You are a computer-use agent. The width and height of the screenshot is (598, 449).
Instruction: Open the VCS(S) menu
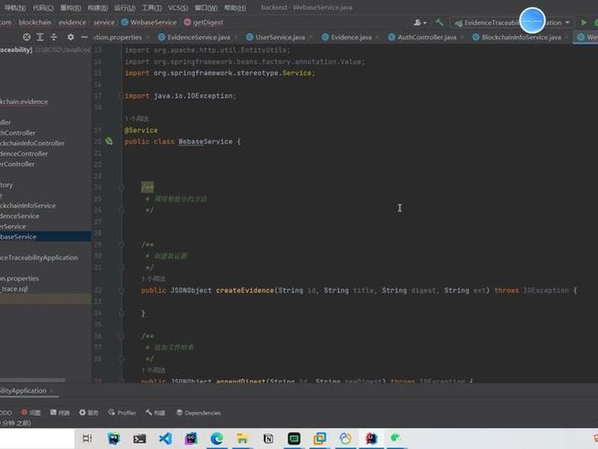178,7
